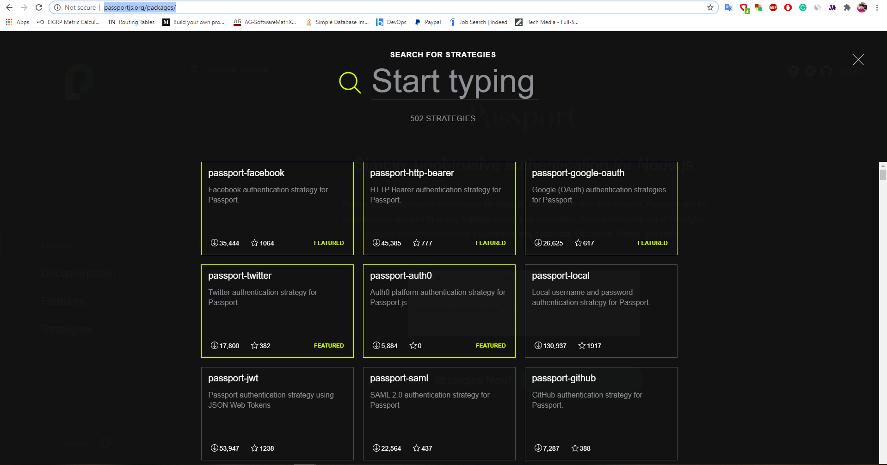The height and width of the screenshot is (465, 887).
Task: Open the passport-jwt strategy card
Action: click(x=277, y=414)
